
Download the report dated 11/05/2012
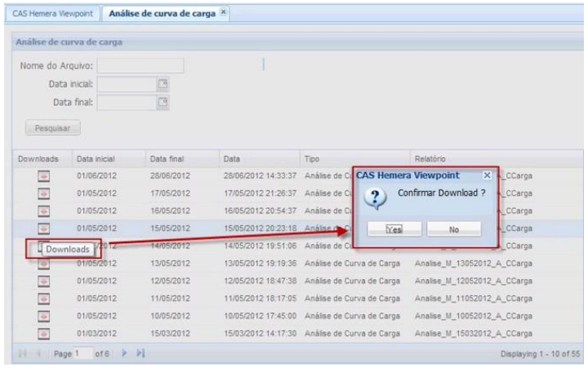click(45, 299)
